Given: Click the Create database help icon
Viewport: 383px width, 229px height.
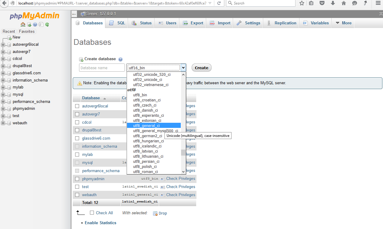Looking at the screenshot, I should click(x=120, y=59).
